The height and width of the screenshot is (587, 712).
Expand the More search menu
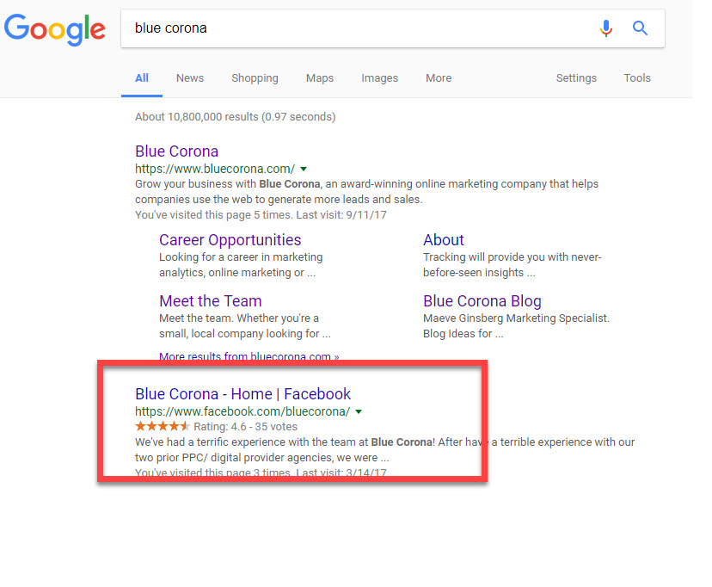coord(439,78)
